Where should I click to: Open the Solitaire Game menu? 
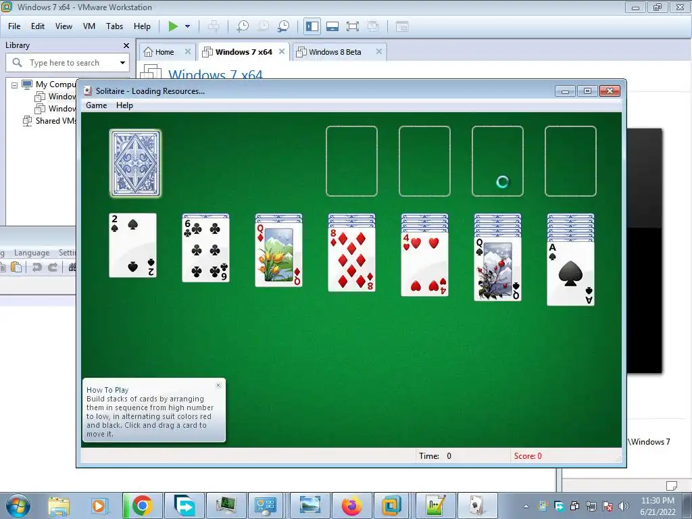[96, 105]
